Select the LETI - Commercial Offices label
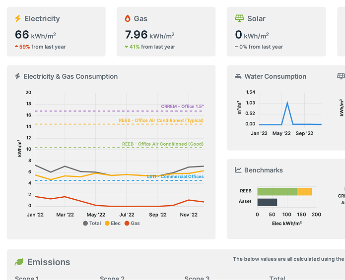 [x=175, y=176]
